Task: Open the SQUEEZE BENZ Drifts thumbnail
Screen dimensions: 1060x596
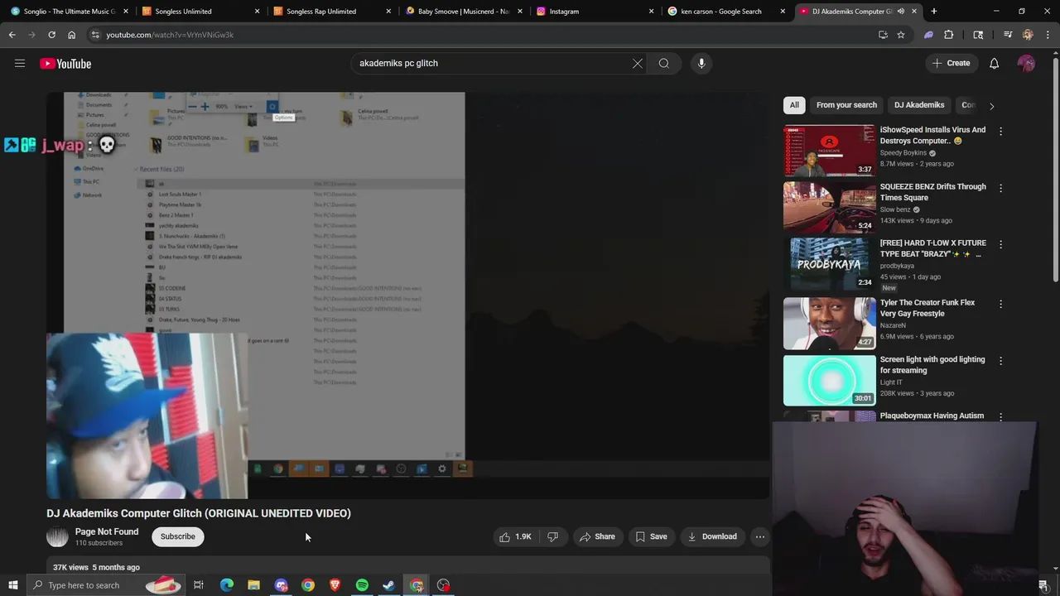Action: [829, 207]
